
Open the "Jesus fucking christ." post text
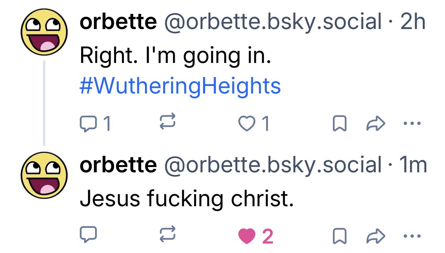tap(186, 199)
